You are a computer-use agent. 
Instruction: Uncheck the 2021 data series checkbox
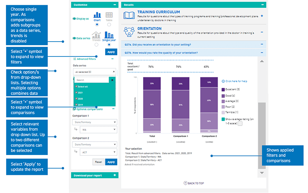pyautogui.click(x=77, y=93)
